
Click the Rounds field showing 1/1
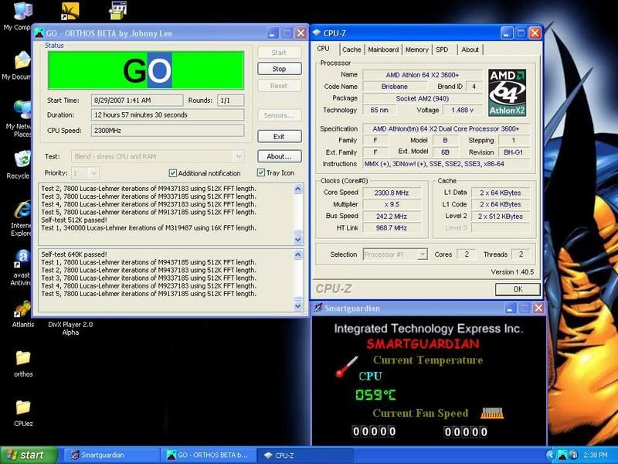[230, 101]
